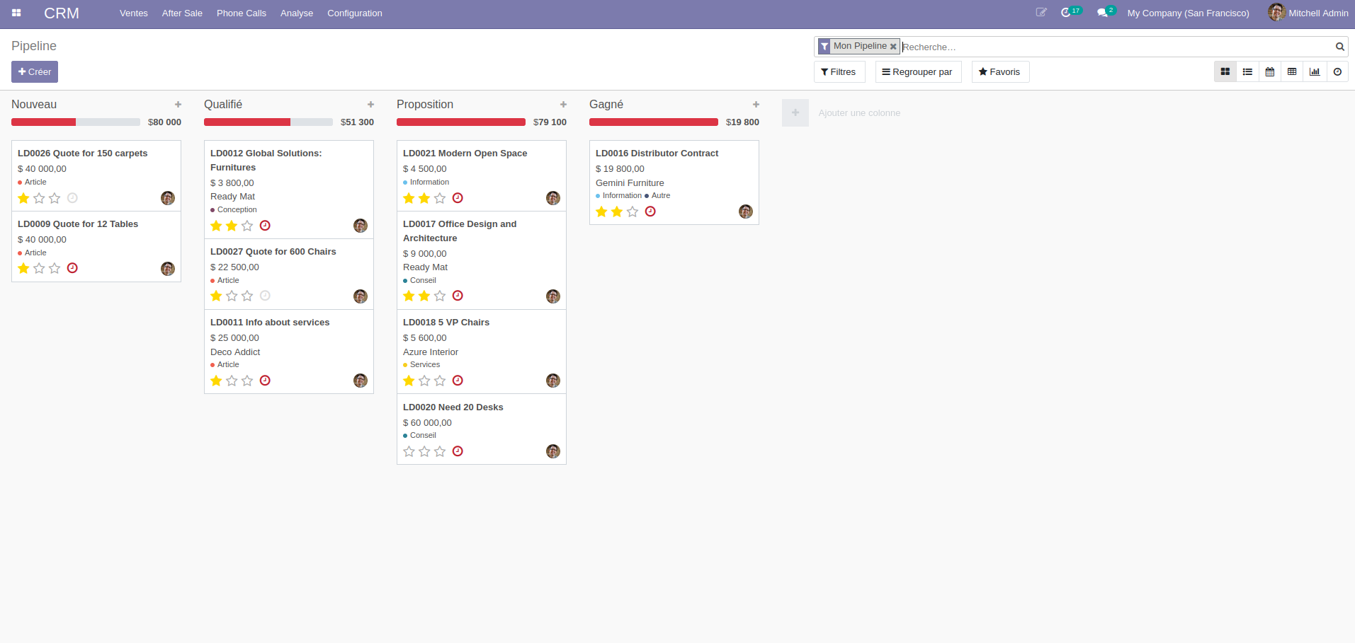Click the Nouveau column progress bar
Image resolution: width=1355 pixels, height=643 pixels.
coord(76,122)
